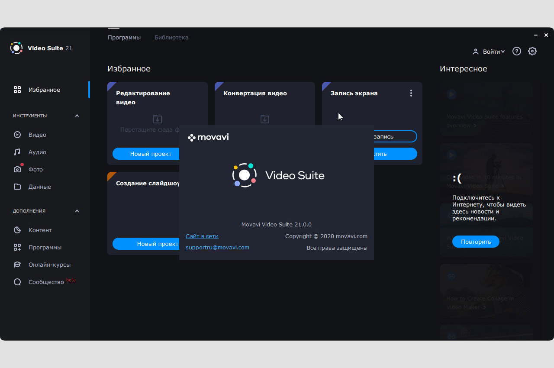Switch to the Библиотека tab

click(x=171, y=37)
